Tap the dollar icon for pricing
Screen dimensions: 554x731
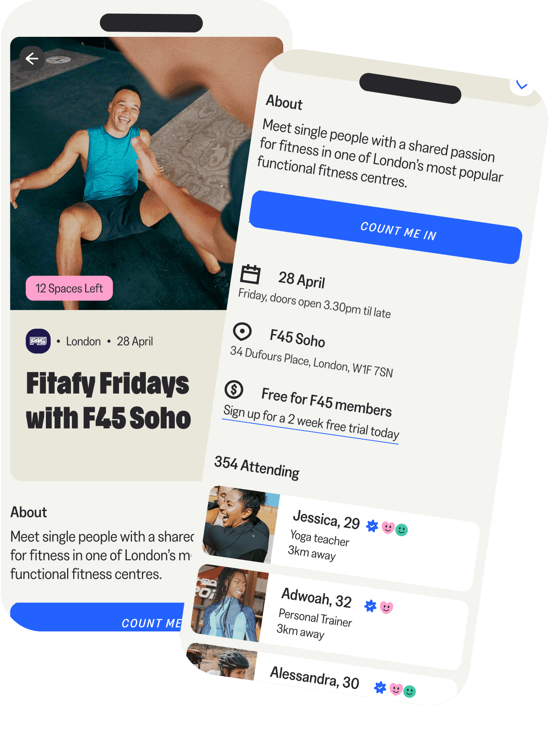pos(234,390)
